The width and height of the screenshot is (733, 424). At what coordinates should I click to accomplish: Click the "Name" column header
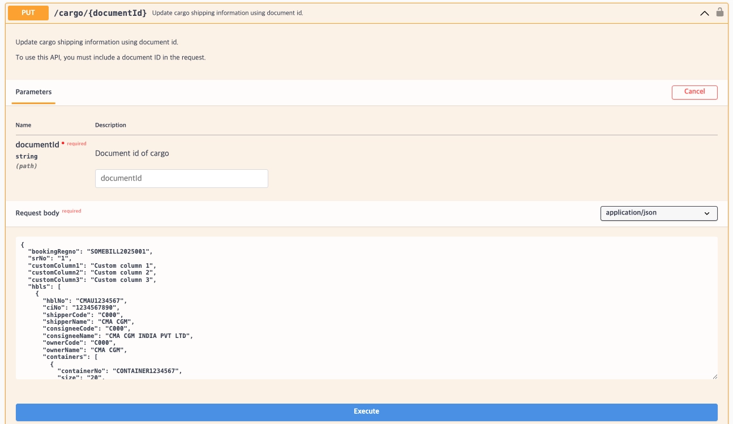(x=23, y=125)
